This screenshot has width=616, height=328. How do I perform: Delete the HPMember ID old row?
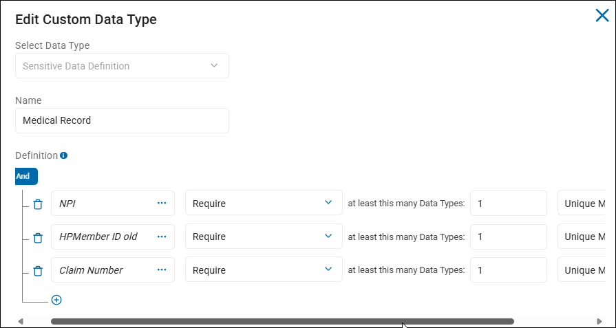tap(39, 237)
